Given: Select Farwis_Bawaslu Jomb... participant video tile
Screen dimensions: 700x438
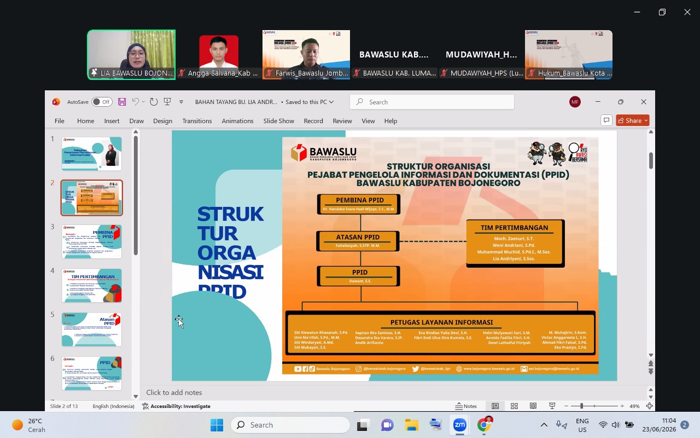Looking at the screenshot, I should coord(306,55).
